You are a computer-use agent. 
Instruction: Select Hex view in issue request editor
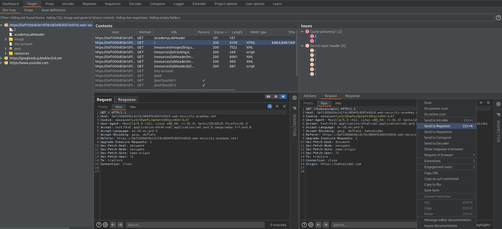tap(338, 103)
